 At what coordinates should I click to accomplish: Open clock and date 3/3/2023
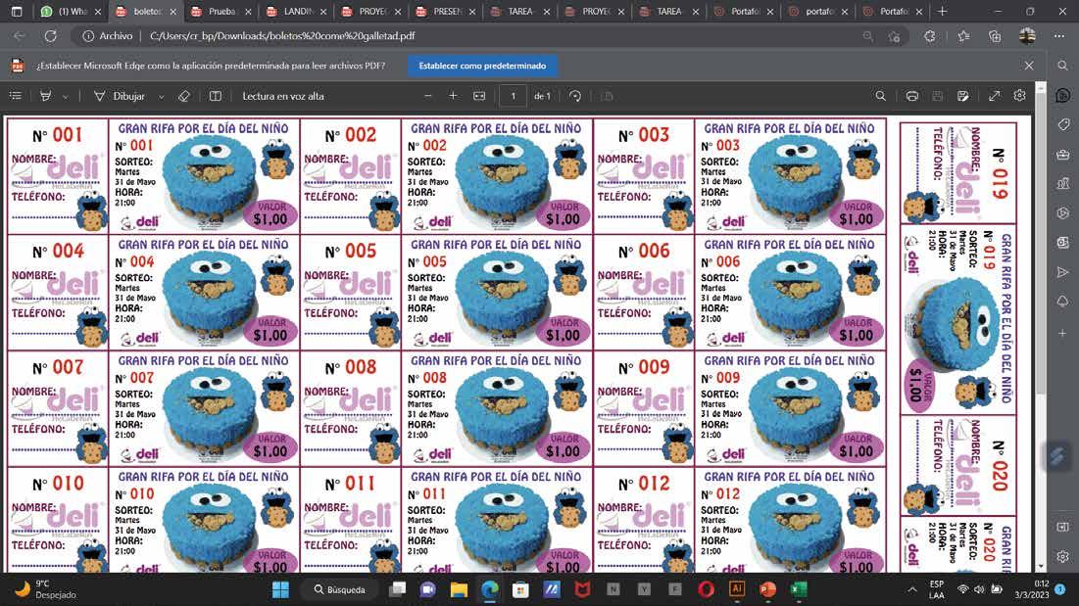(x=1032, y=589)
